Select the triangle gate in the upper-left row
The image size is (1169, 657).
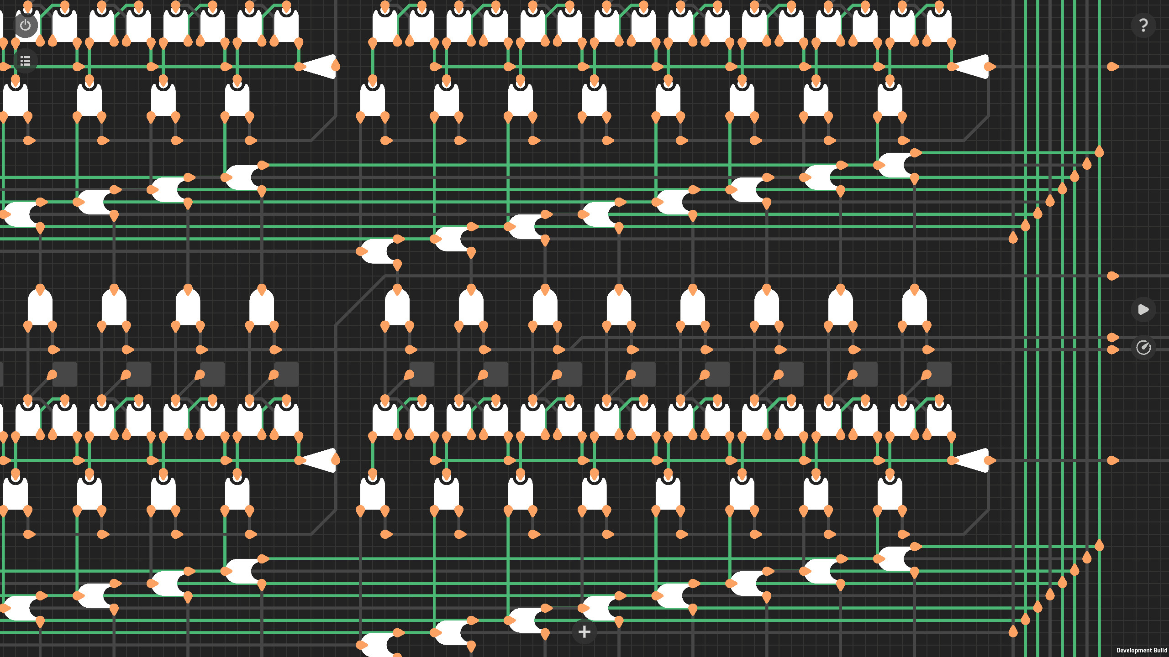pos(320,67)
